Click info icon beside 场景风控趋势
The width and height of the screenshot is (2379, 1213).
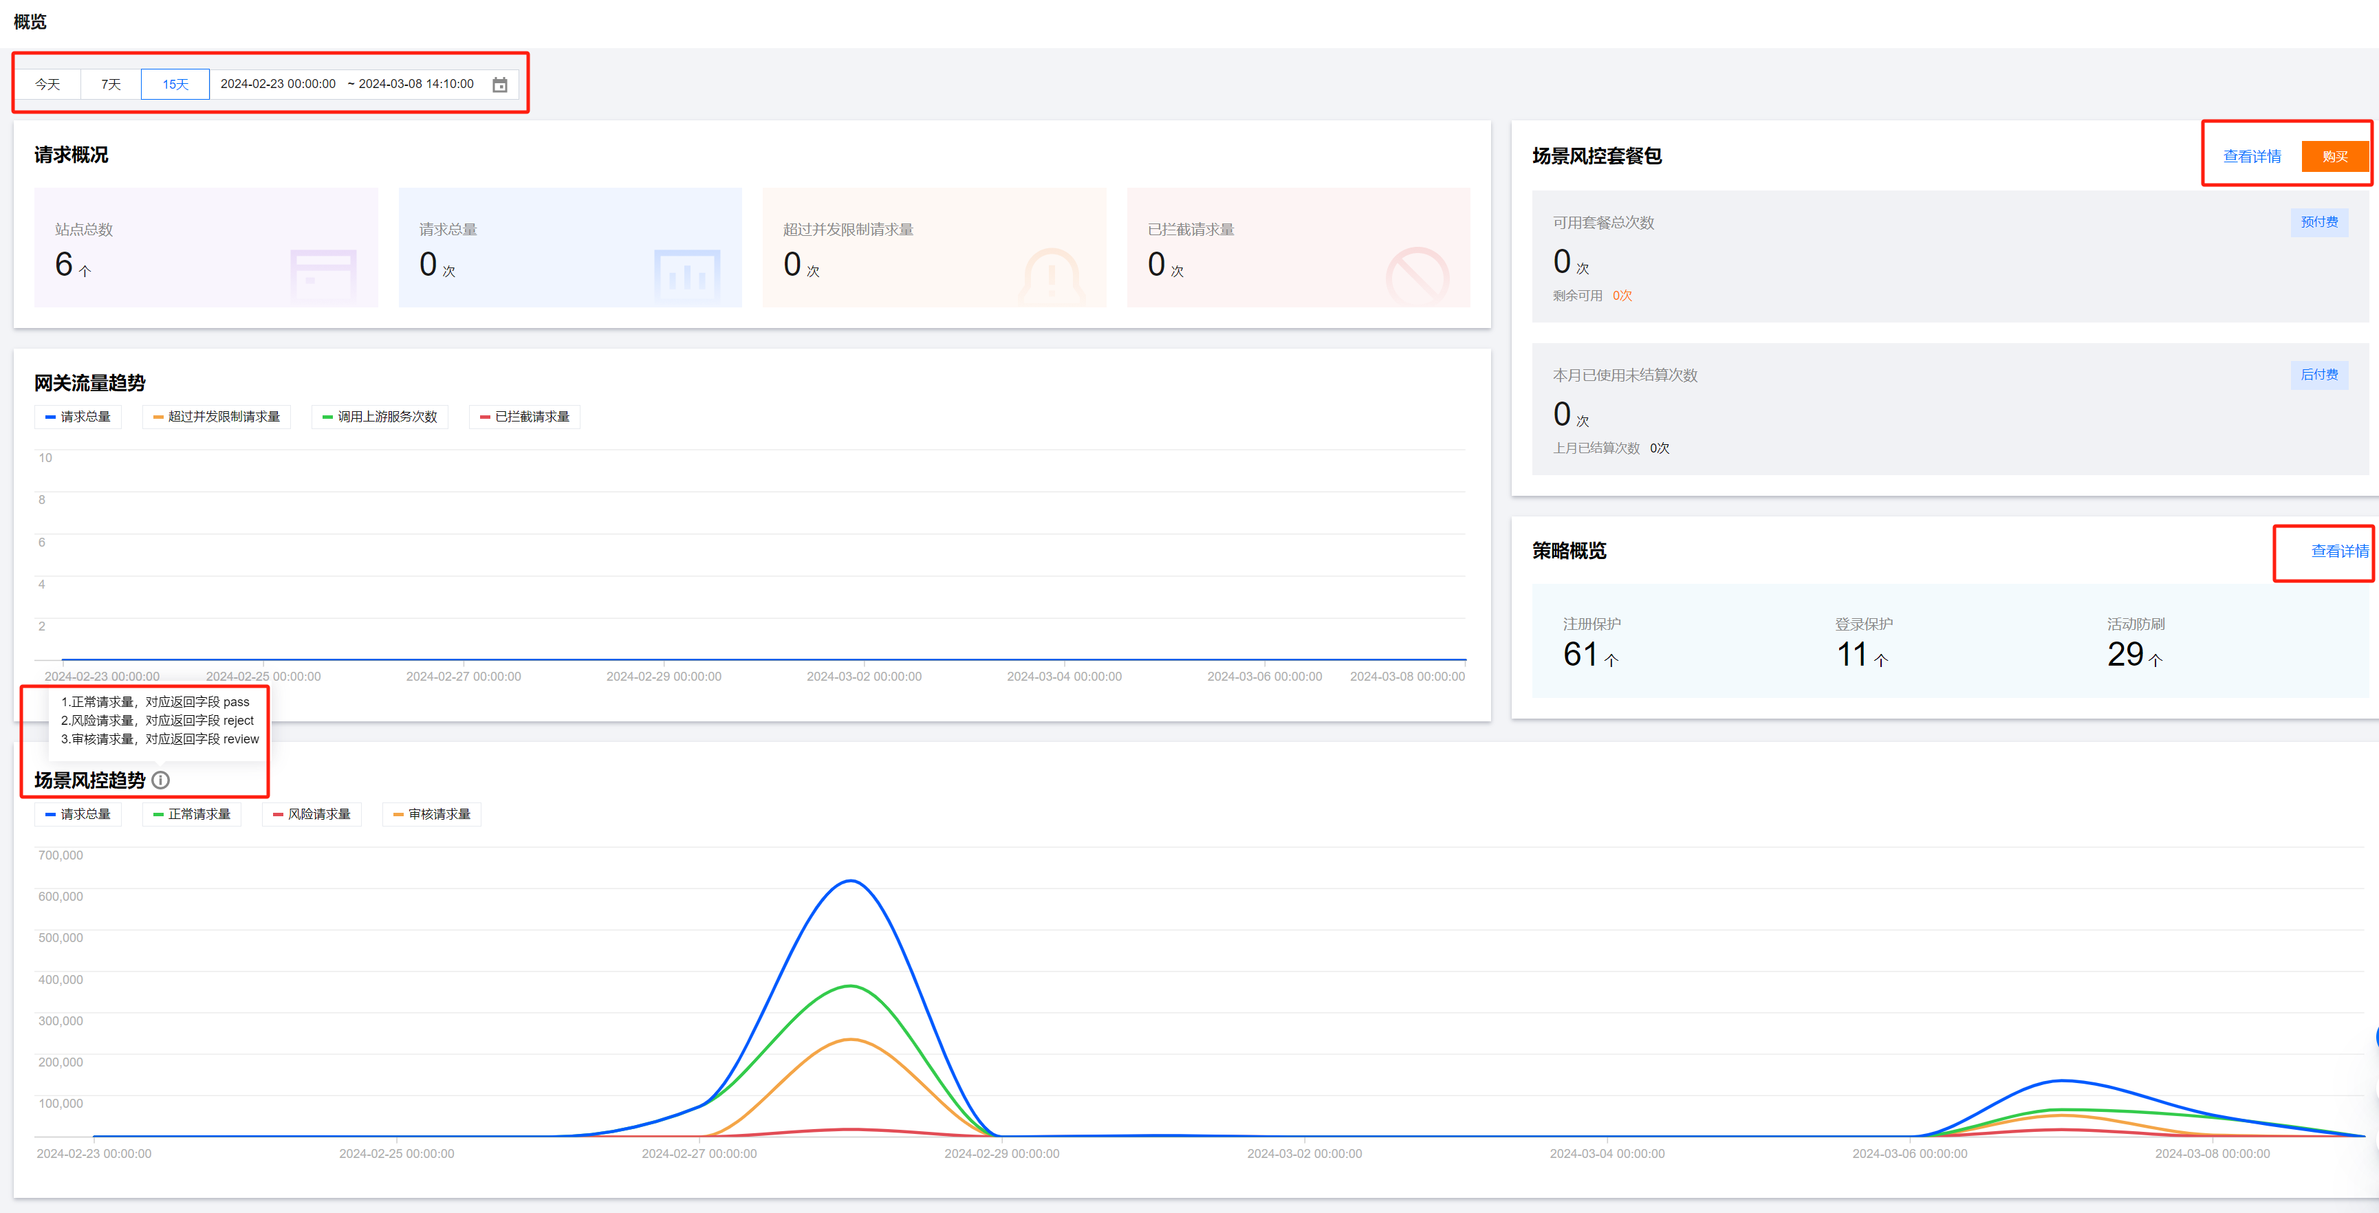tap(161, 780)
